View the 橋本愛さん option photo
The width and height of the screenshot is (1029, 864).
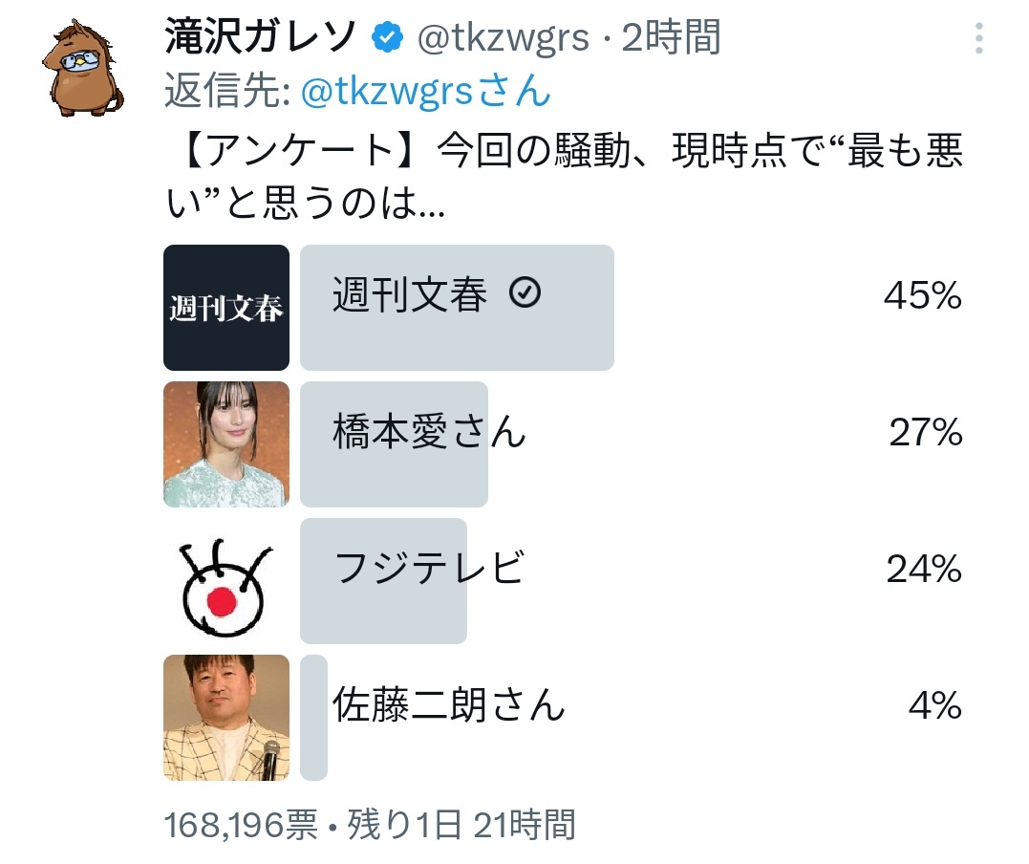click(x=226, y=444)
